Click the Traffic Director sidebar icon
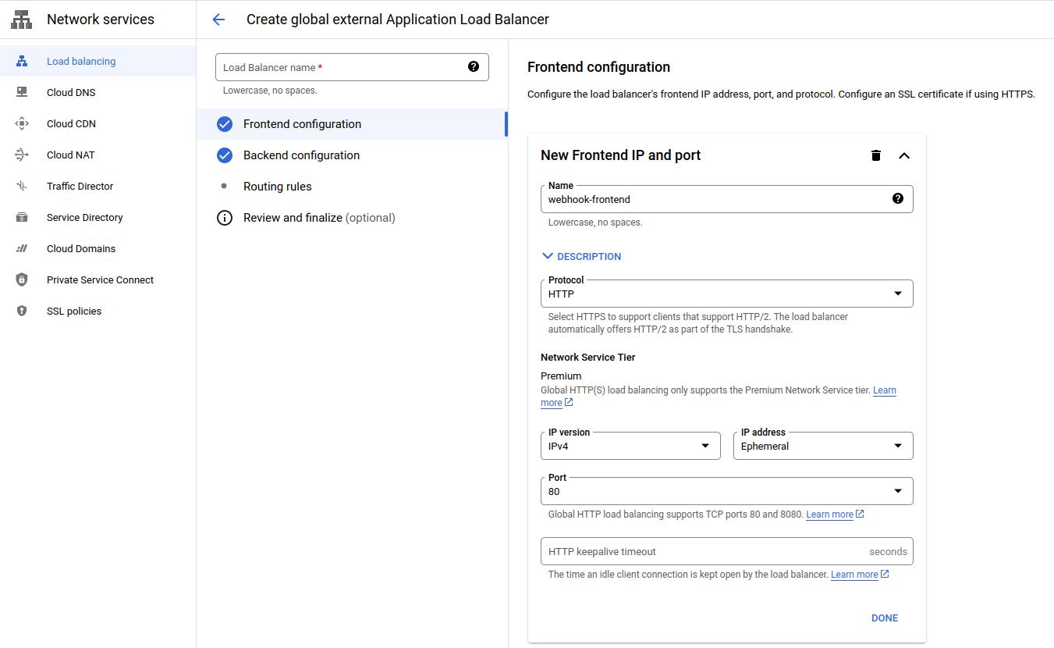Image resolution: width=1054 pixels, height=648 pixels. point(22,186)
